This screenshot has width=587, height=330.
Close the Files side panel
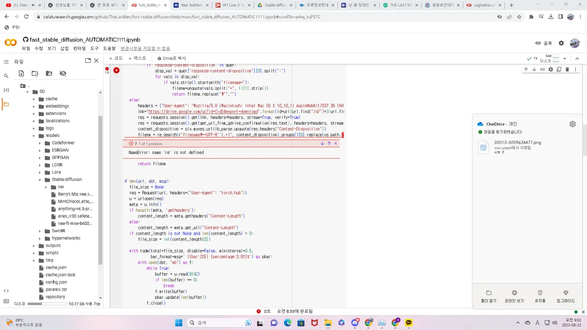96,60
